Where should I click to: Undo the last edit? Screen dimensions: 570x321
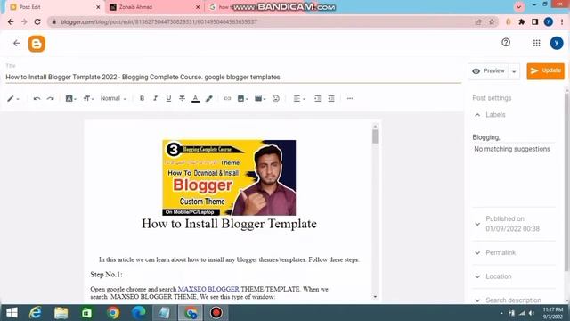tap(37, 99)
